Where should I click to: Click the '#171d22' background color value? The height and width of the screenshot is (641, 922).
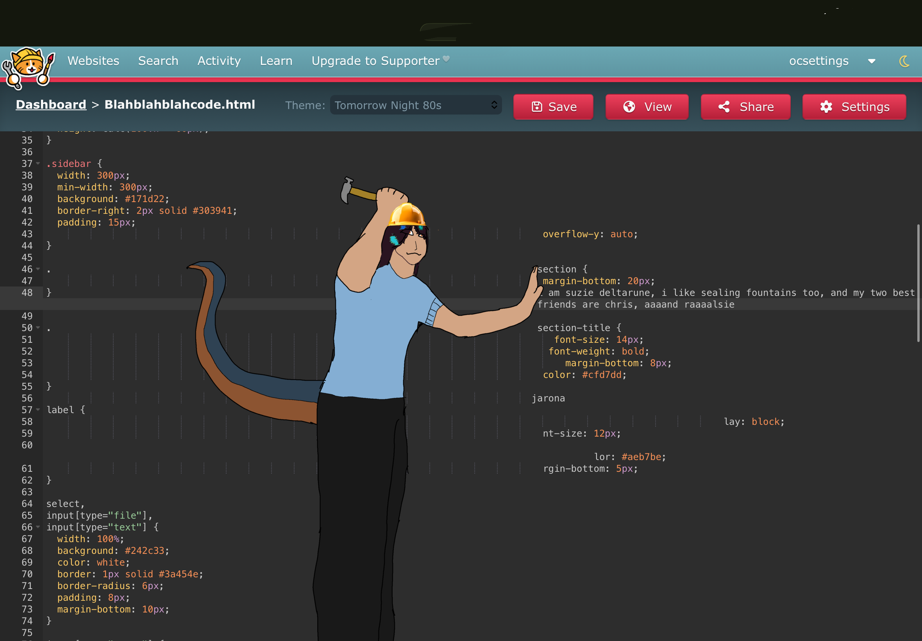(145, 199)
